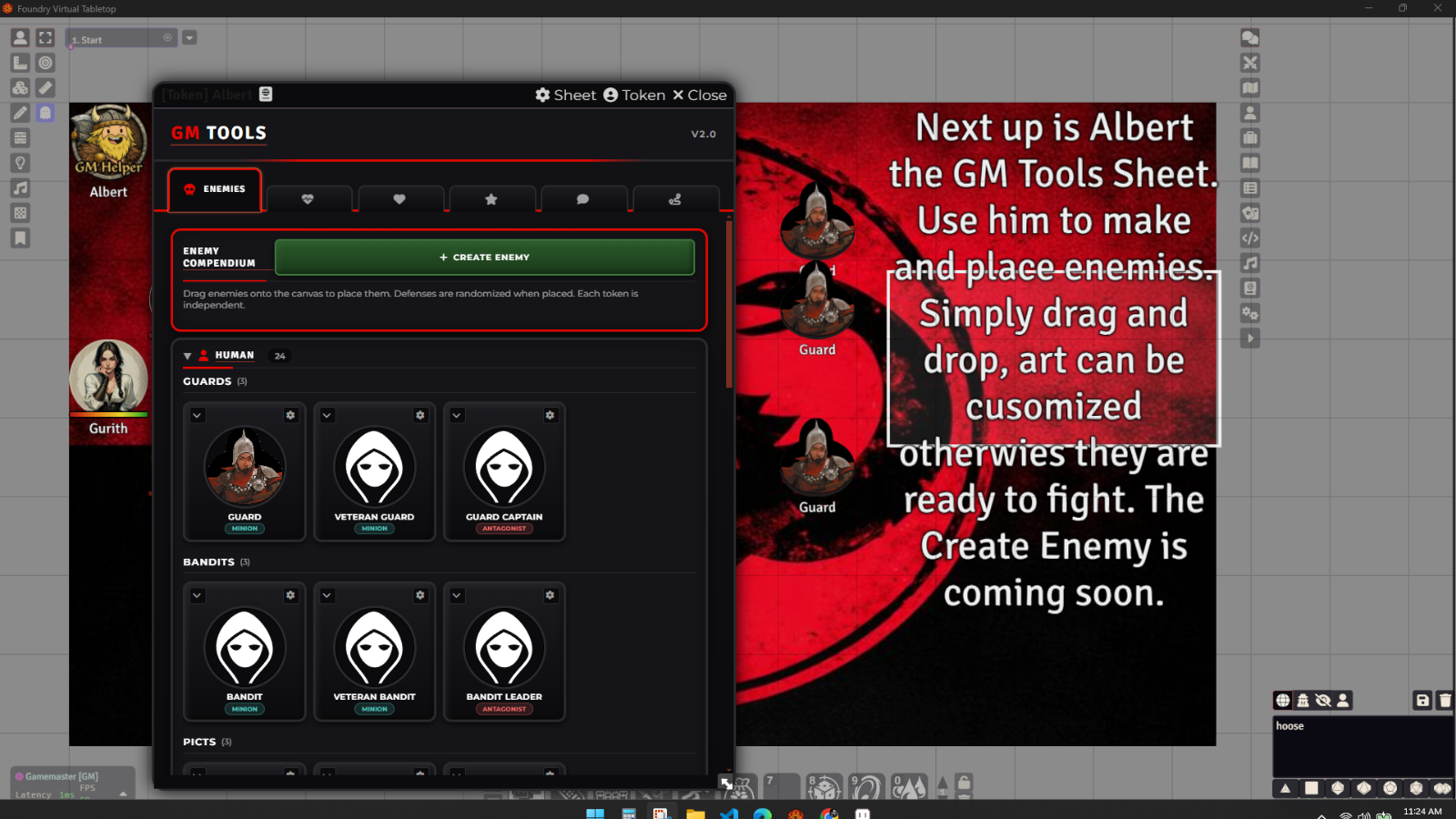Open the Playlists tab in right sidebar
The image size is (1456, 819).
(1250, 263)
